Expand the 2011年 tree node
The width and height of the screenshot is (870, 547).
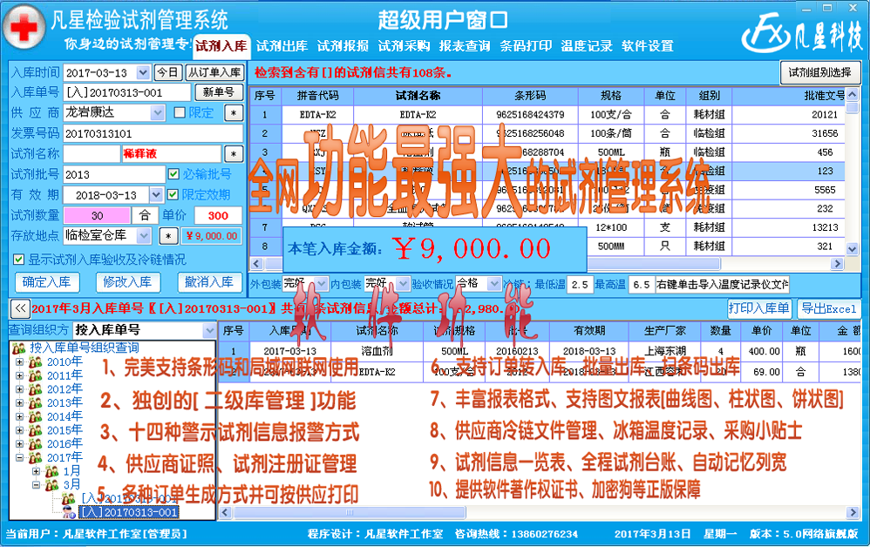point(19,375)
